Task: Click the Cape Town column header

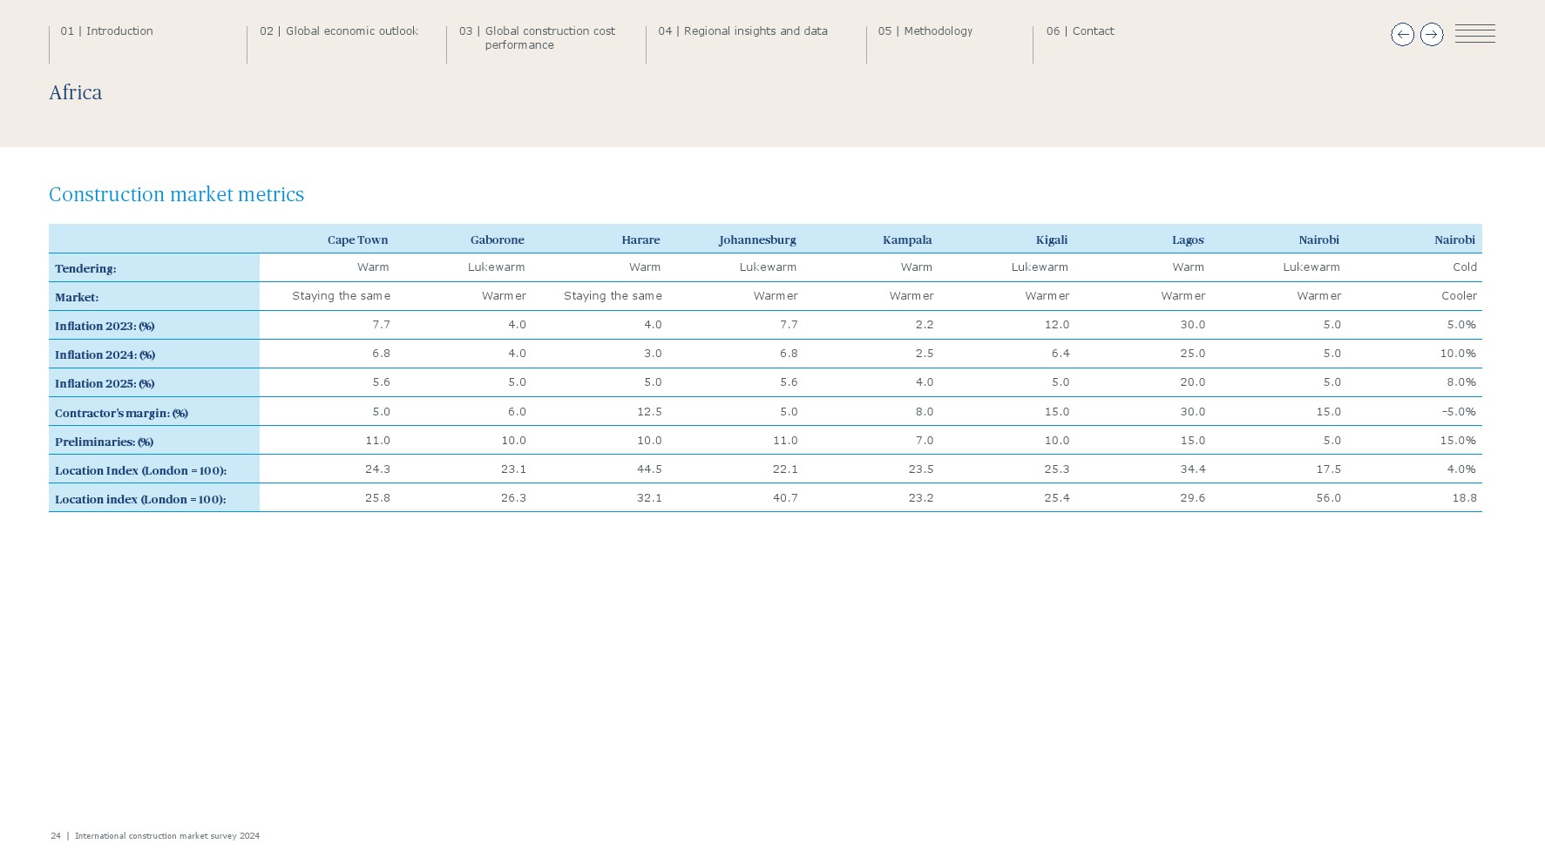Action: (357, 240)
